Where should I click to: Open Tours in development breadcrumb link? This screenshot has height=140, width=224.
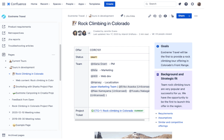pyautogui.click(x=101, y=16)
